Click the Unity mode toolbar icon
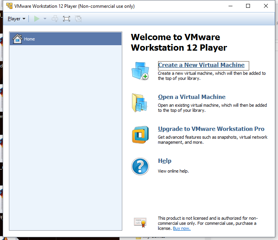Viewport: 278px width, 240px height. (78, 19)
